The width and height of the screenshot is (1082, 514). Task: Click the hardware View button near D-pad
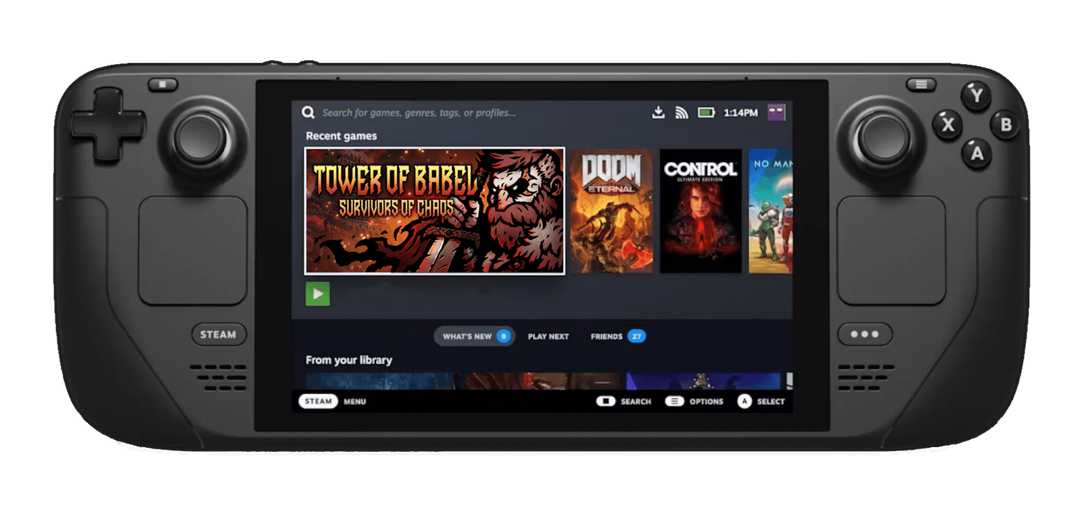(163, 84)
